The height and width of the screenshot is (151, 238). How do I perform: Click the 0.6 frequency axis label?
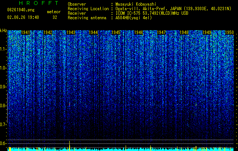pos(3,143)
